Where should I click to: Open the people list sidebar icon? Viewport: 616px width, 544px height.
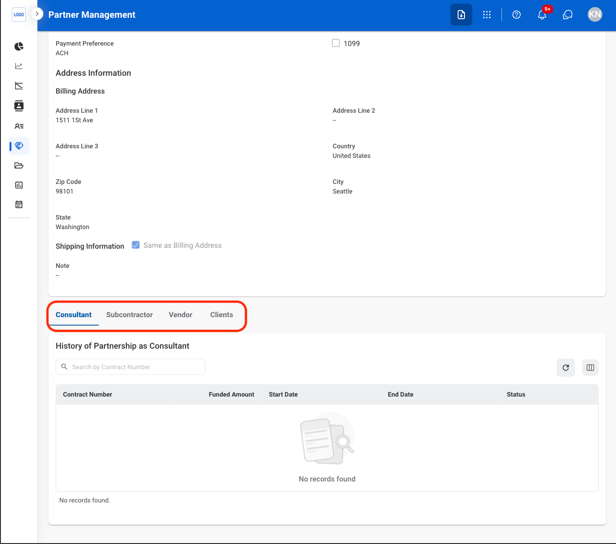click(x=19, y=126)
